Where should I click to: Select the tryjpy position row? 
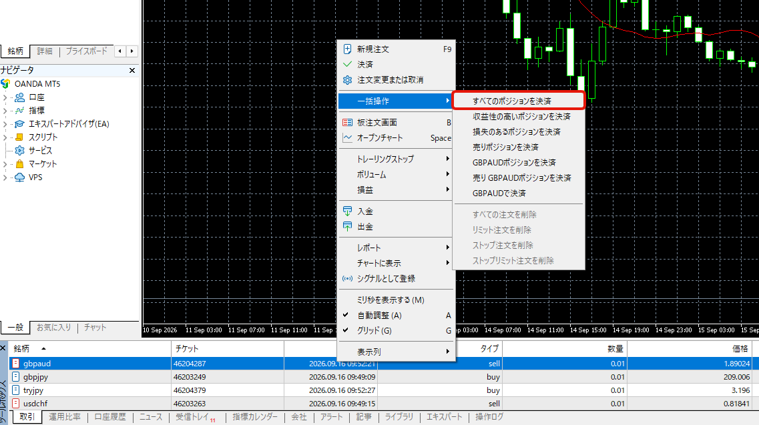pos(384,390)
